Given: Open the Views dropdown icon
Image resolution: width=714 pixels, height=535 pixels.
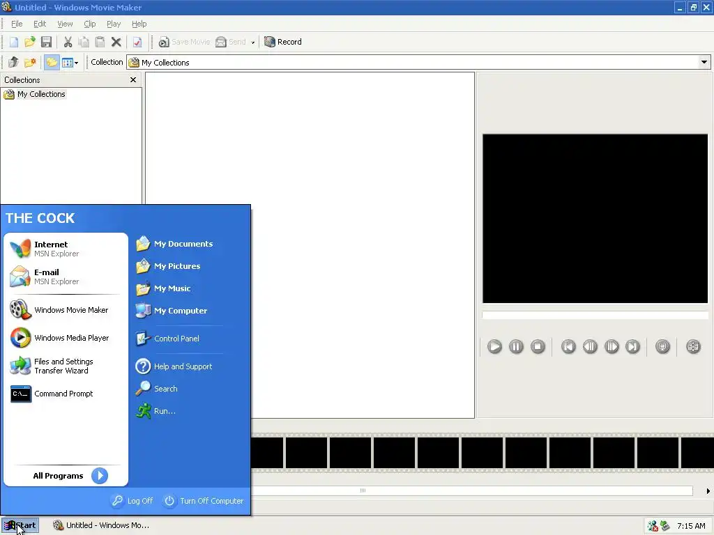Looking at the screenshot, I should point(70,62).
